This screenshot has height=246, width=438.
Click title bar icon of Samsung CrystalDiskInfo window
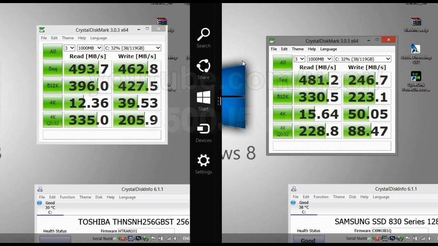pos(294,189)
